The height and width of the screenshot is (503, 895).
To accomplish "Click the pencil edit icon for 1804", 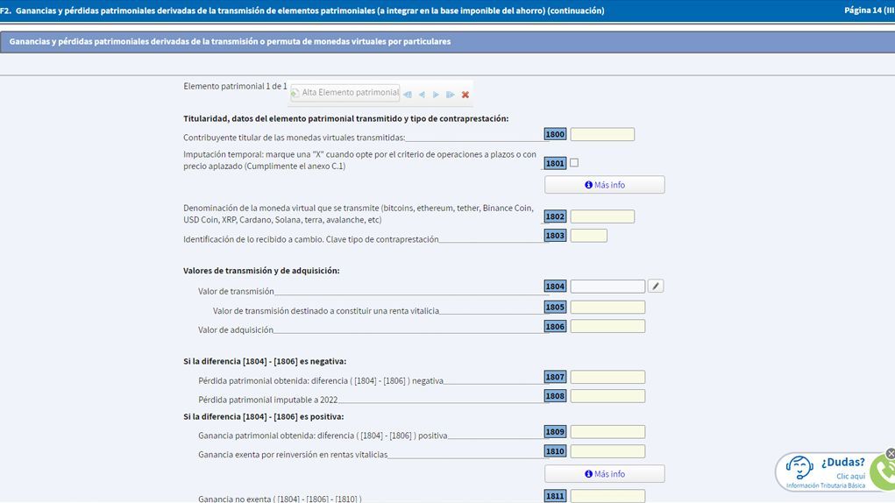I will [656, 287].
